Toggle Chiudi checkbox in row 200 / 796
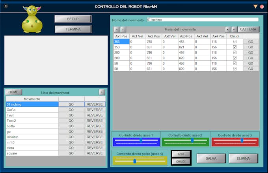 click(x=234, y=52)
